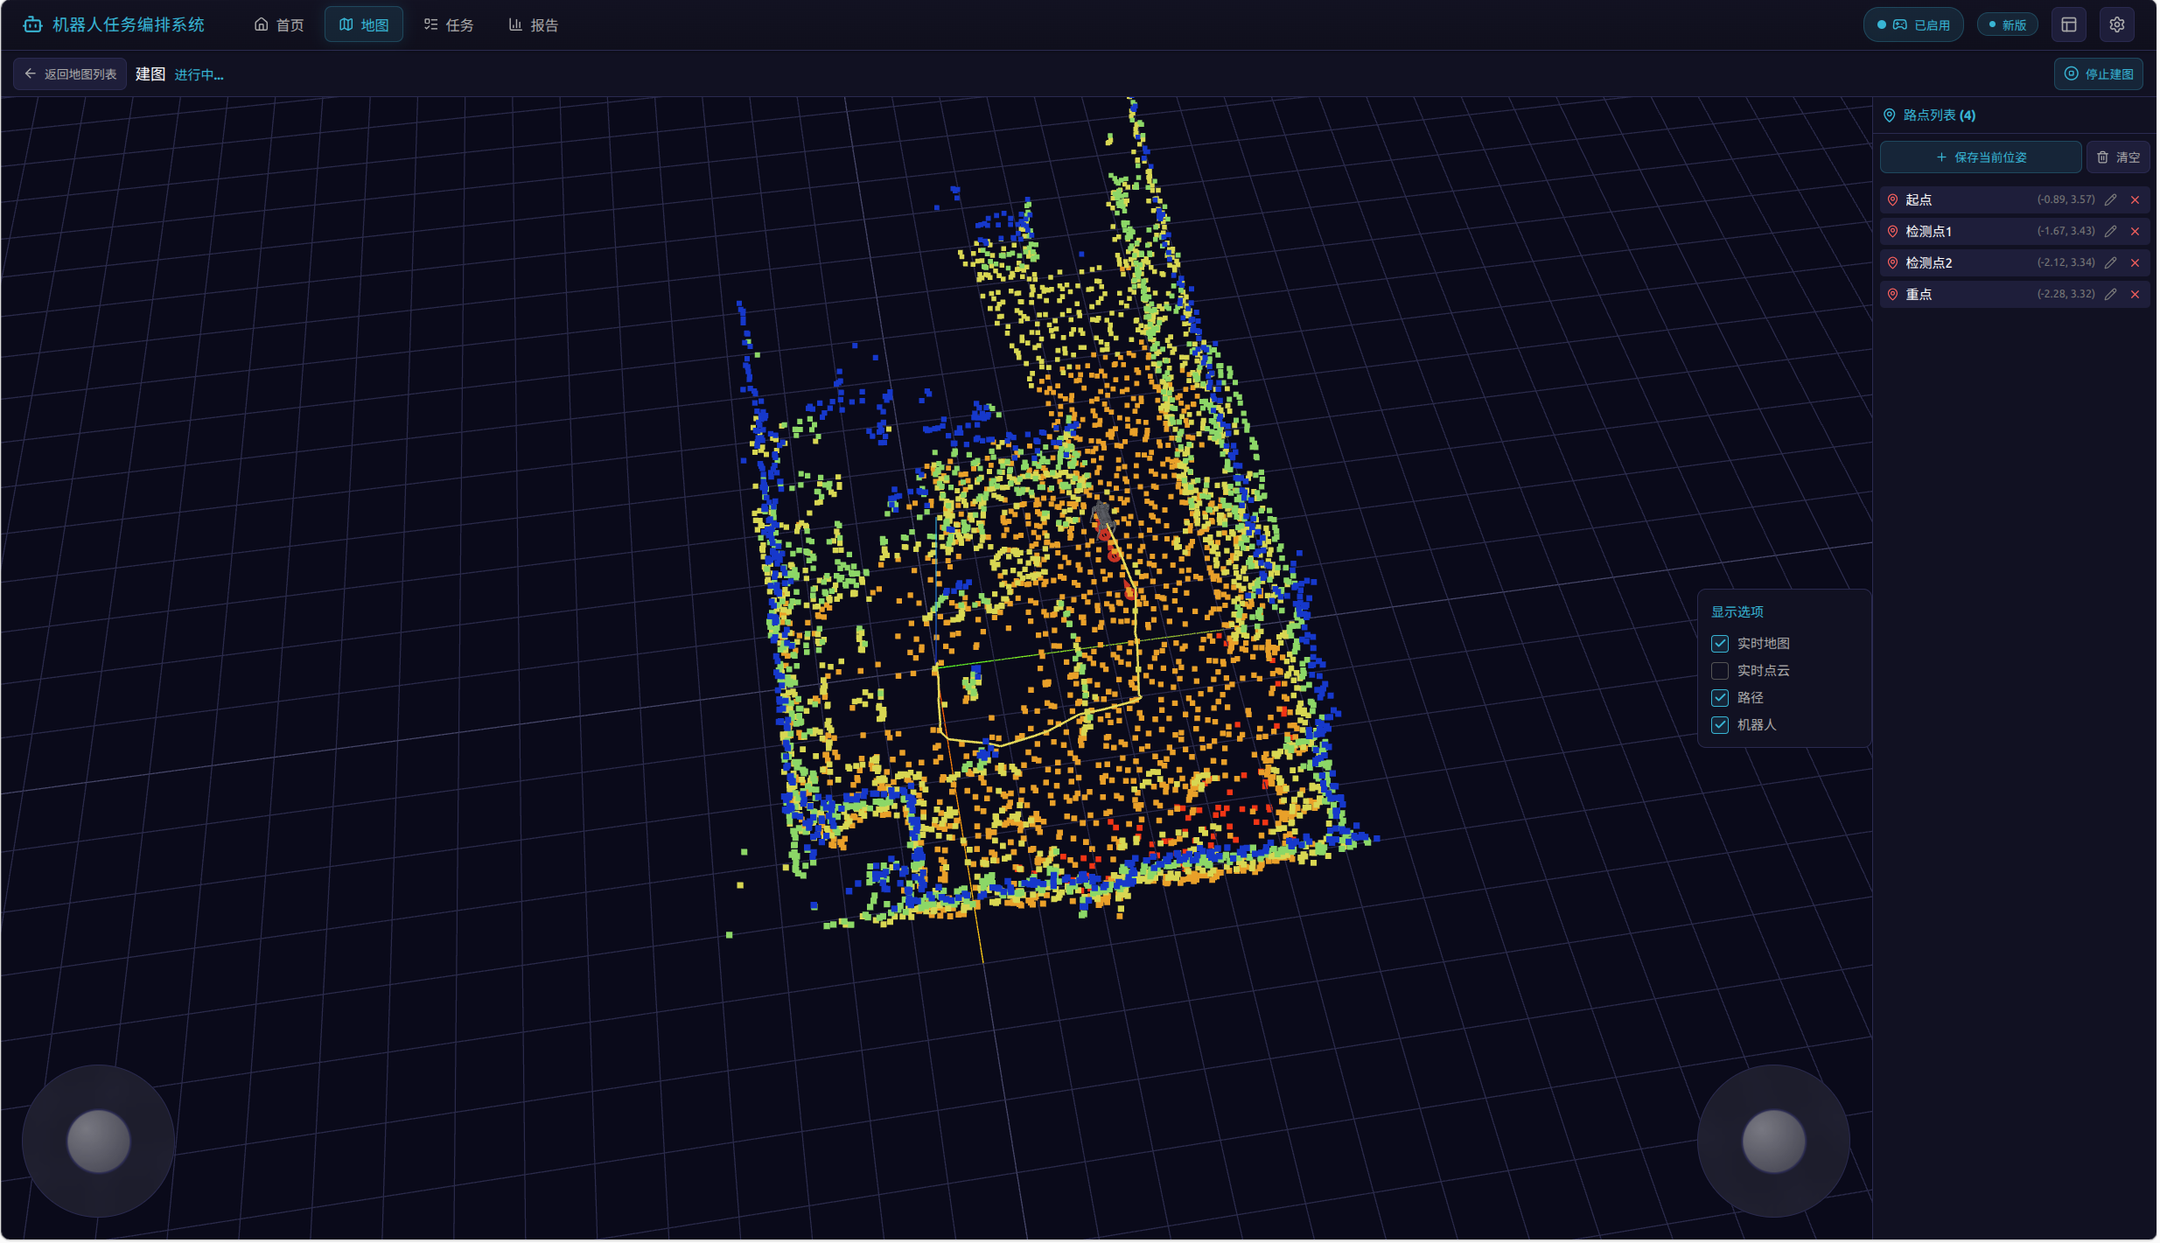Delete the 检测点1 waypoint

pyautogui.click(x=2136, y=232)
